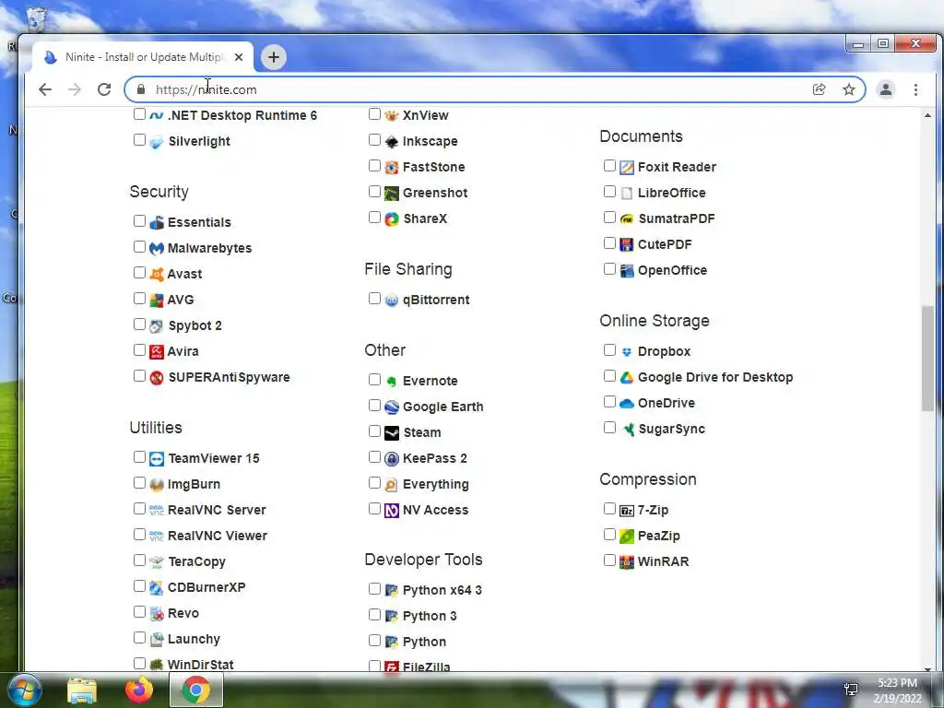Click the scrollbar down arrow

(x=927, y=668)
